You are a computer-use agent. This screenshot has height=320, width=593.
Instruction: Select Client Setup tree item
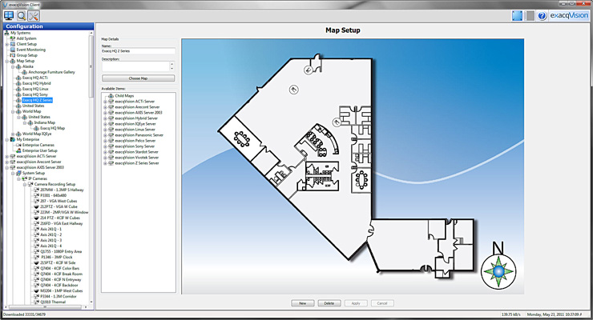pos(26,44)
